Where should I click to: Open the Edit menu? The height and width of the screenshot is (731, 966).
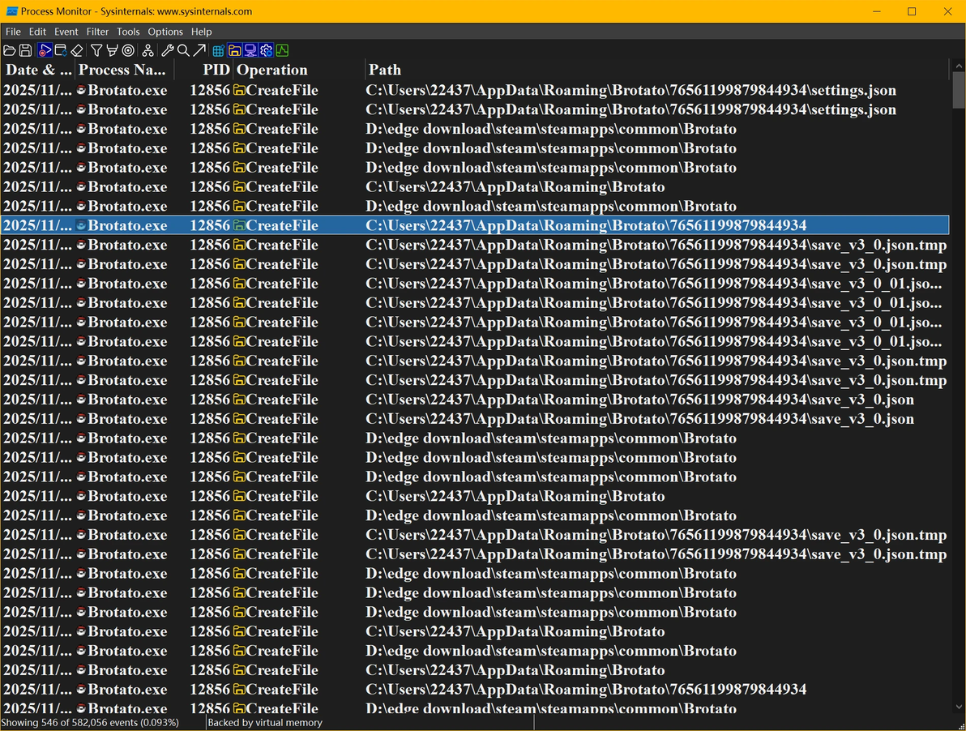coord(37,32)
